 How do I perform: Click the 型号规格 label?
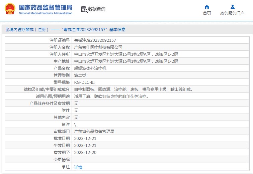pos(62,82)
